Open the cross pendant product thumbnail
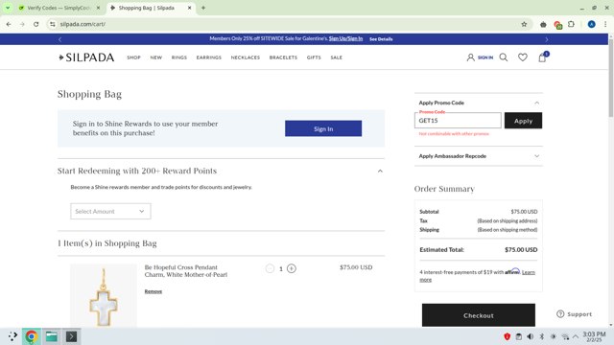 point(104,296)
